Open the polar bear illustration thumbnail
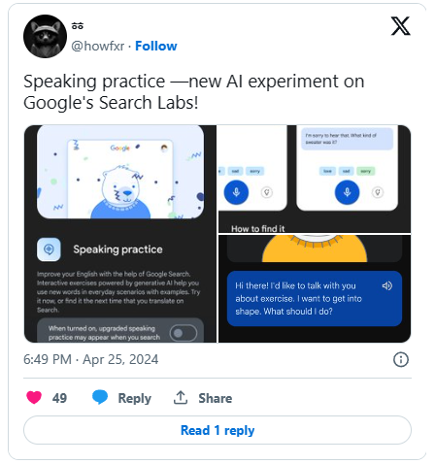The height and width of the screenshot is (464, 435). tap(120, 172)
